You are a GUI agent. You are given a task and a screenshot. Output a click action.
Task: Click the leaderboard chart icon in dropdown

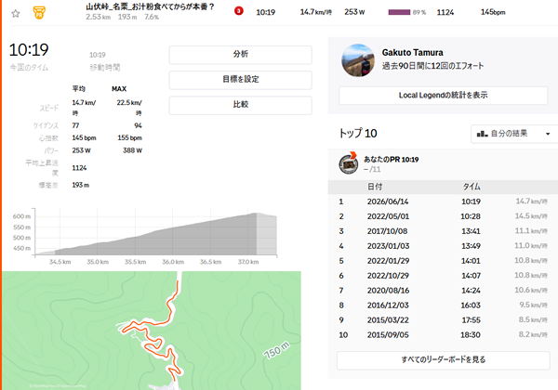(482, 134)
